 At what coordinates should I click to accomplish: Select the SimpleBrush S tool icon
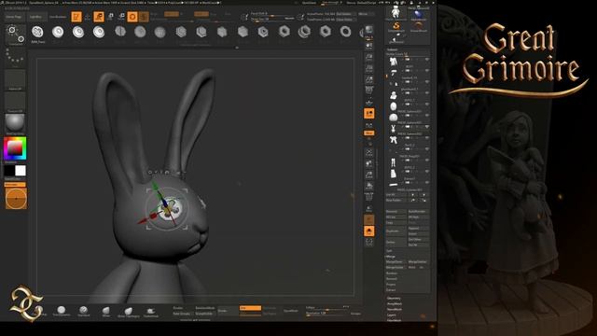(x=396, y=26)
